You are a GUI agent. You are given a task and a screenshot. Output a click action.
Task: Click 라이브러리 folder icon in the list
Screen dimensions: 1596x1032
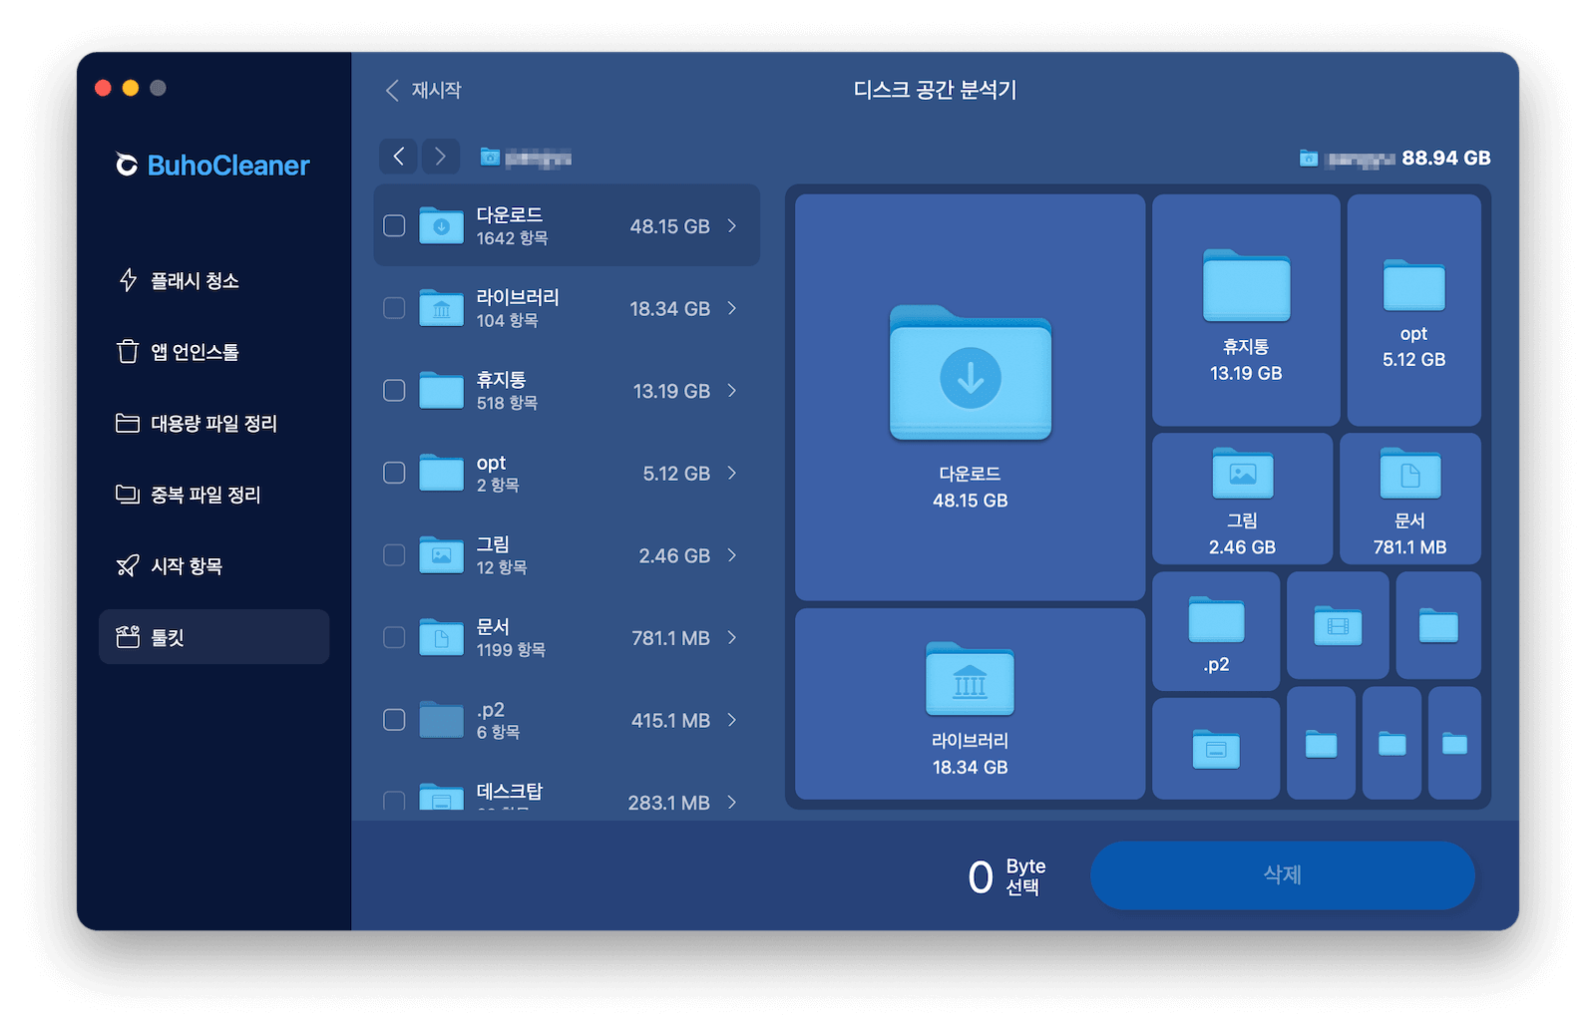coord(441,308)
